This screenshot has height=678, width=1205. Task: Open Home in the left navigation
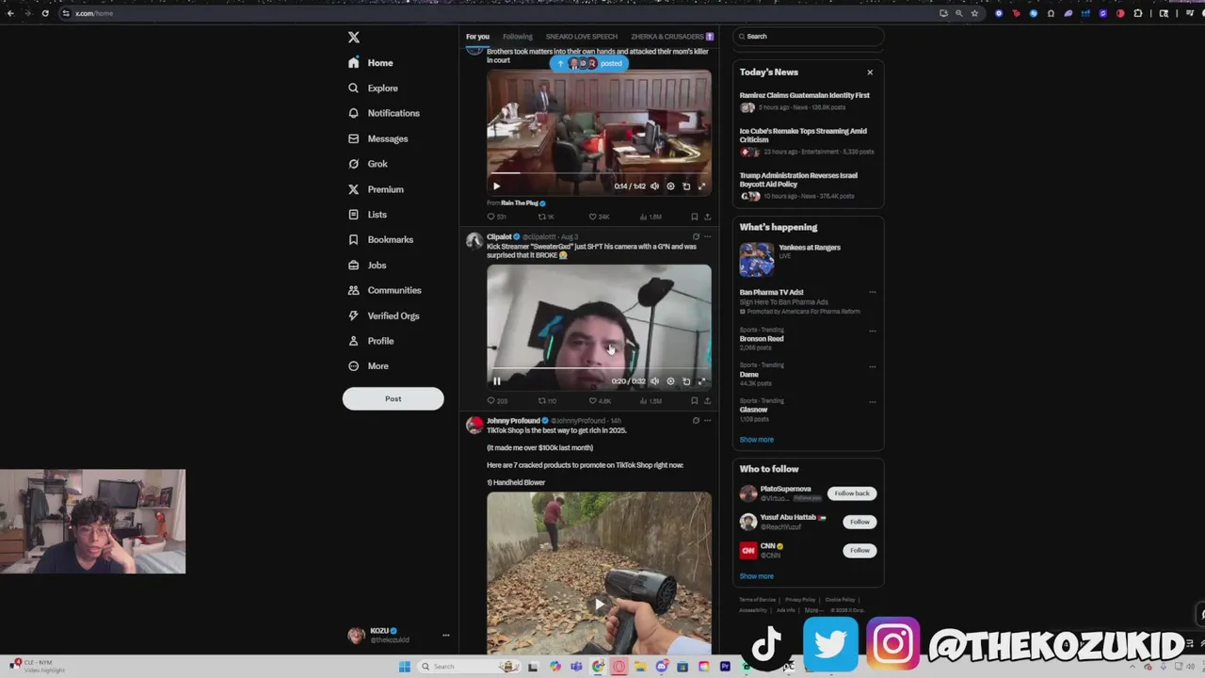(371, 63)
